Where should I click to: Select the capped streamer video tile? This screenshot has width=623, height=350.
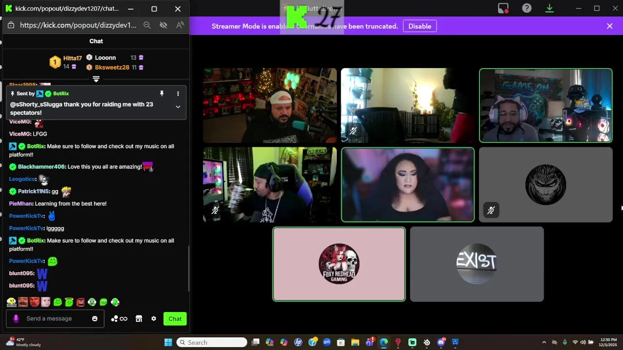pos(270,105)
